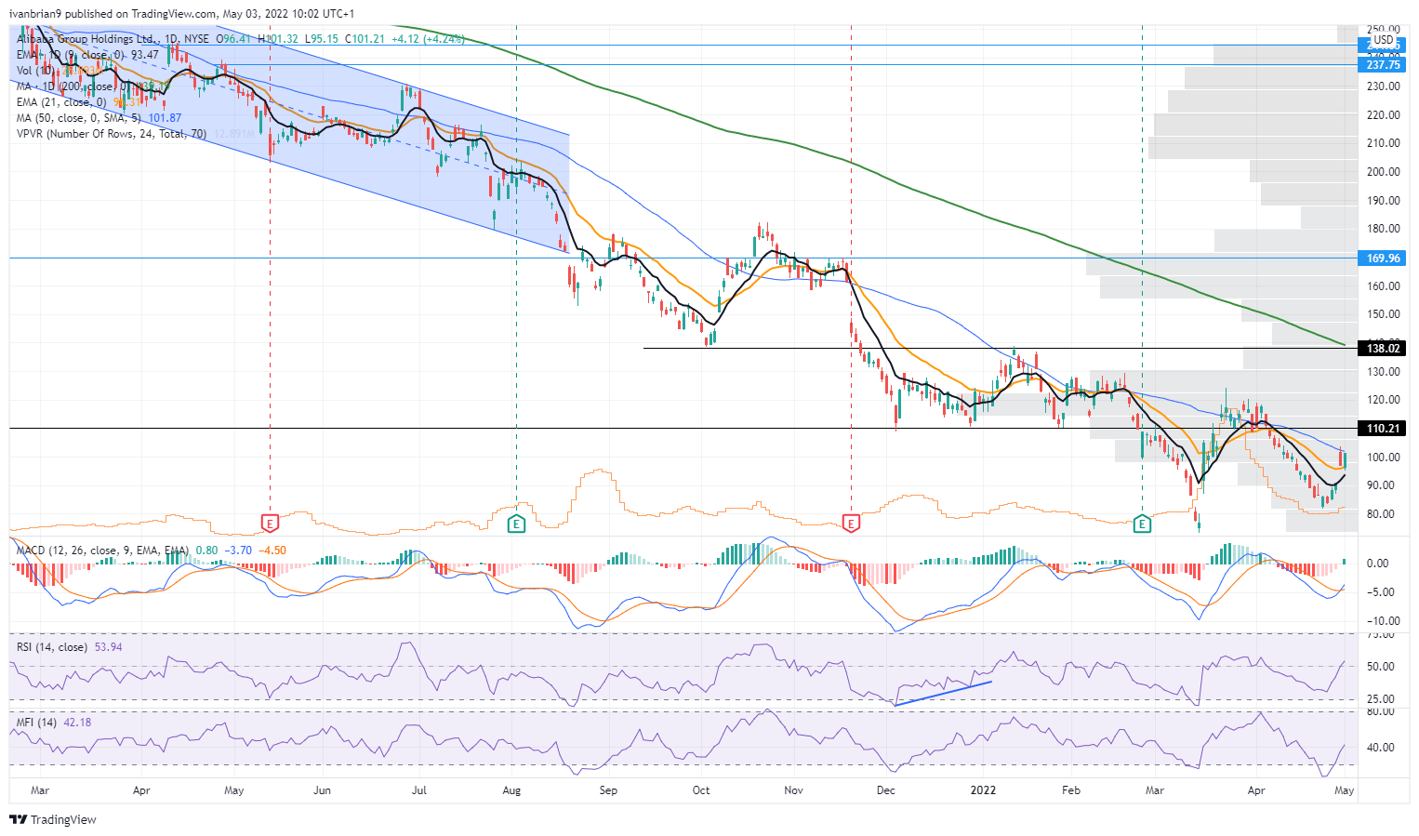Click the Feb label on the time axis
Image resolution: width=1419 pixels, height=836 pixels.
point(1071,790)
